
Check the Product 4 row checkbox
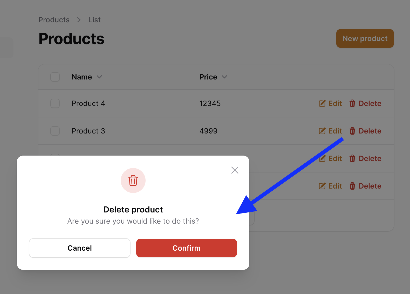(55, 103)
